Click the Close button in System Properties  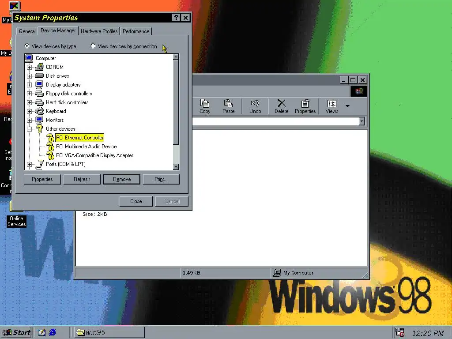pyautogui.click(x=136, y=201)
